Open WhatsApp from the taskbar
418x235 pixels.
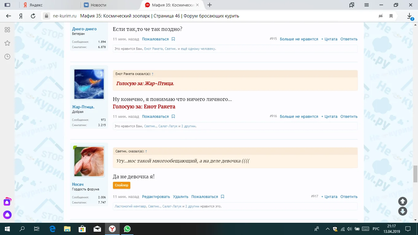click(x=127, y=229)
